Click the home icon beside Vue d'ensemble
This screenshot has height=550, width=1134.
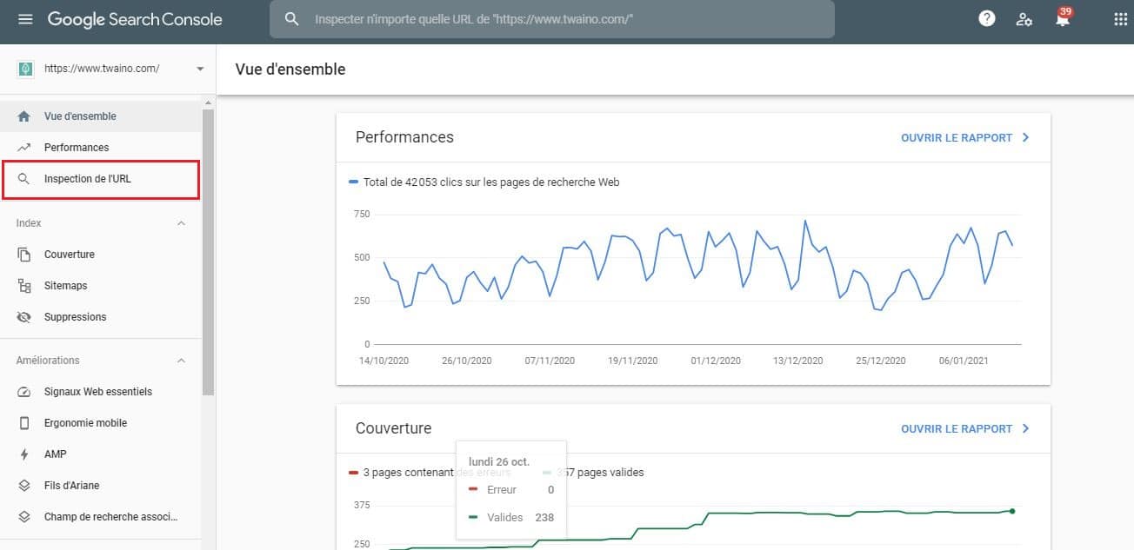tap(24, 116)
